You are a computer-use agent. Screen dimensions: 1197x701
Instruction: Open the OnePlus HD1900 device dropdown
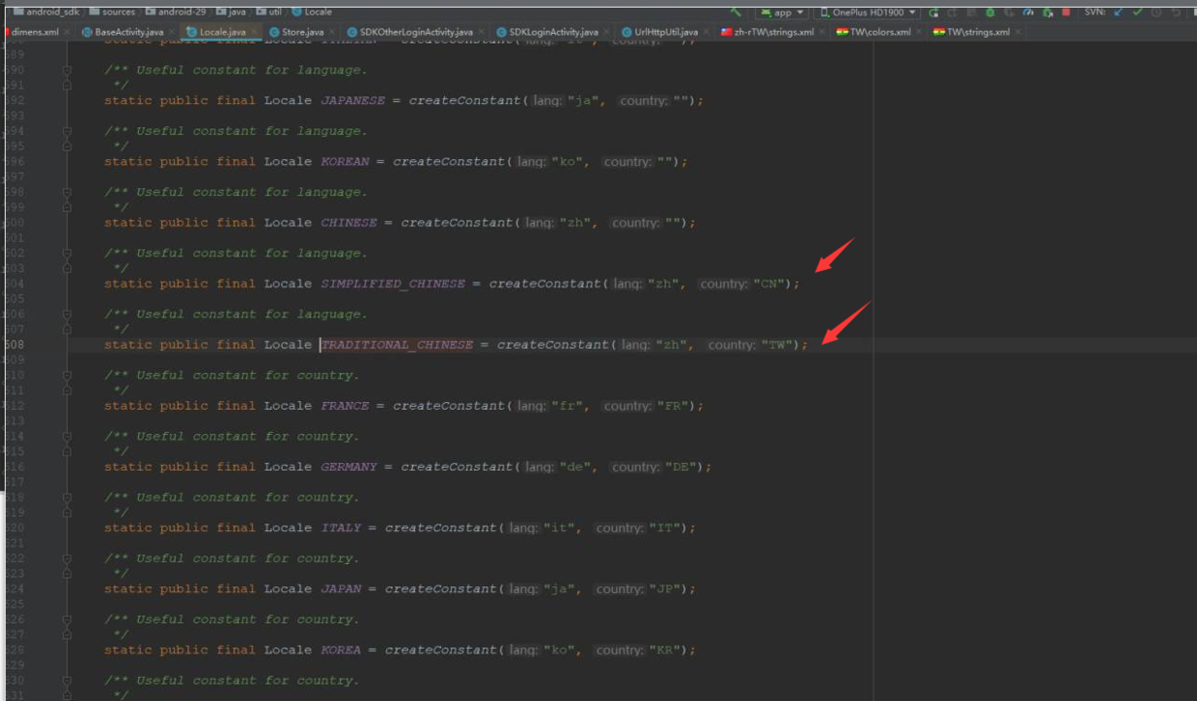pos(868,13)
